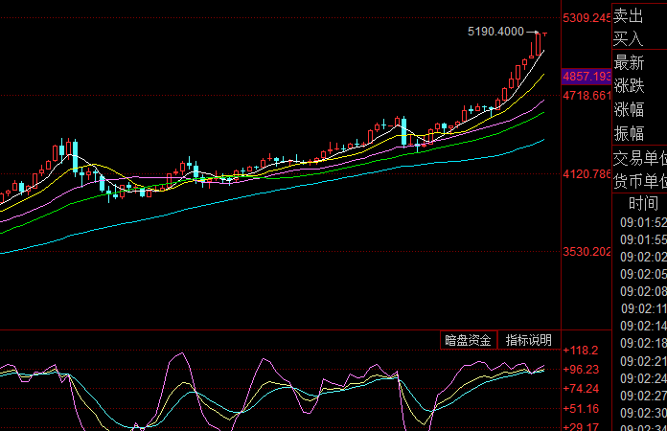
Task: Click the 时间 column header
Action: point(644,204)
